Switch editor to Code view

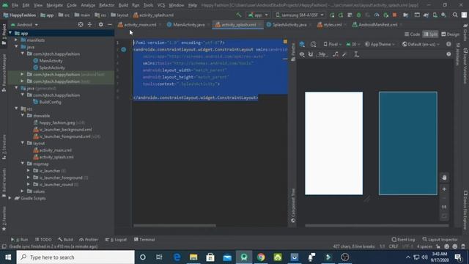point(412,34)
